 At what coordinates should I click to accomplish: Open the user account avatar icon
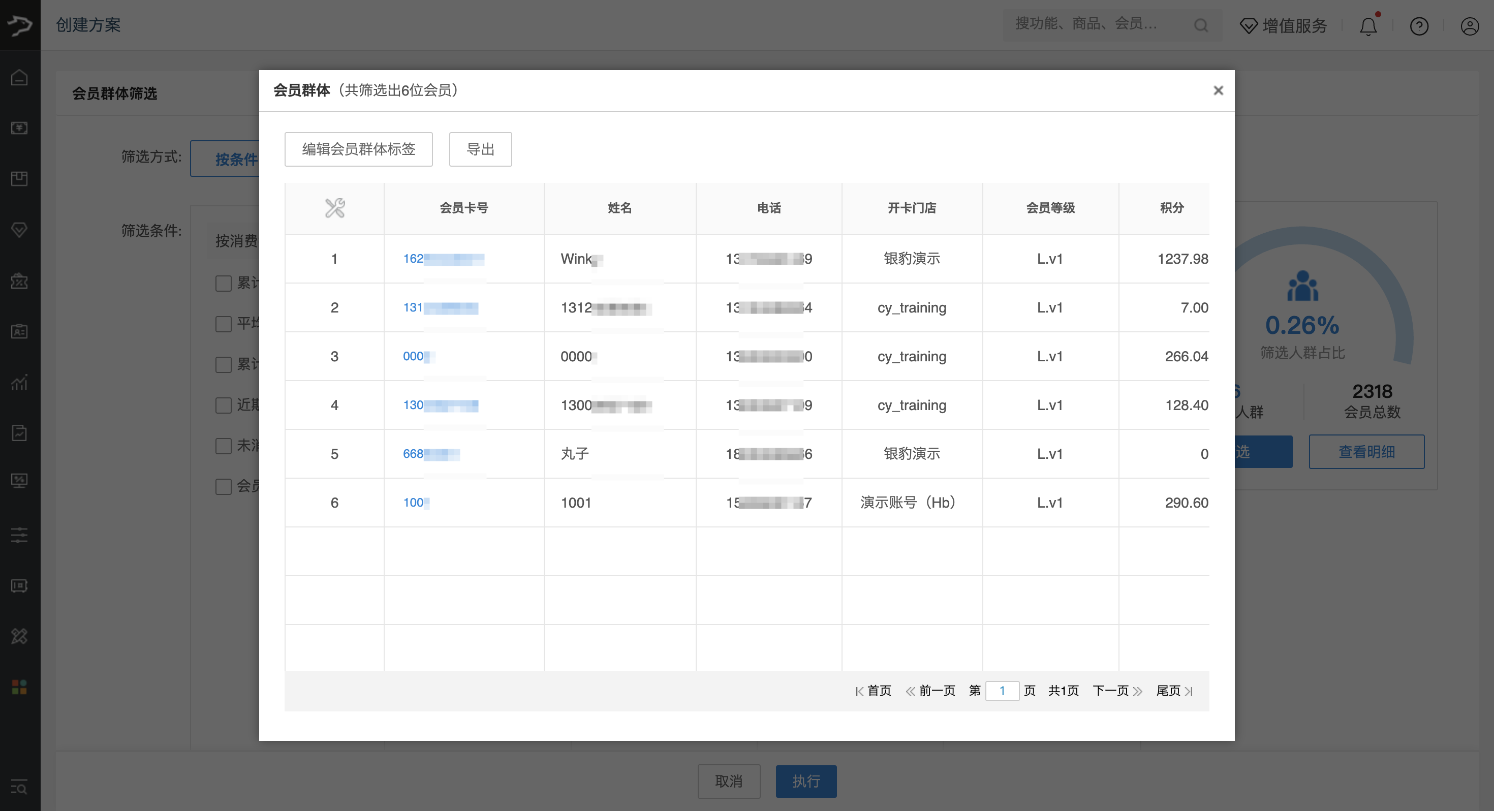click(x=1469, y=26)
